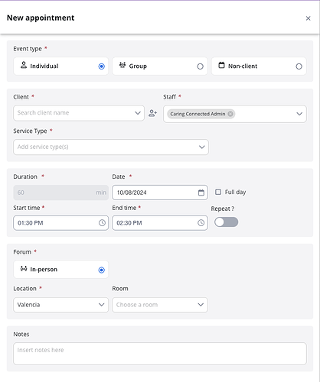The image size is (320, 382).
Task: Remove Caring Connected Admin staff tag
Action: click(x=230, y=114)
